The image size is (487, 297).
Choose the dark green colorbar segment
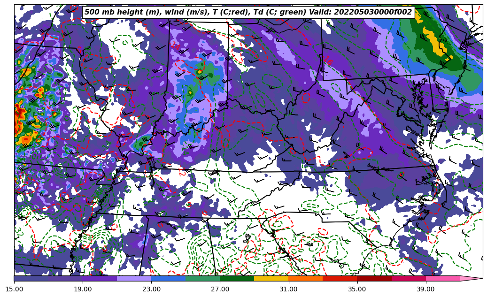pyautogui.click(x=237, y=278)
